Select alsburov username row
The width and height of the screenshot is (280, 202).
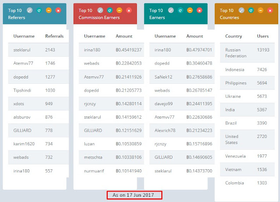point(22,117)
